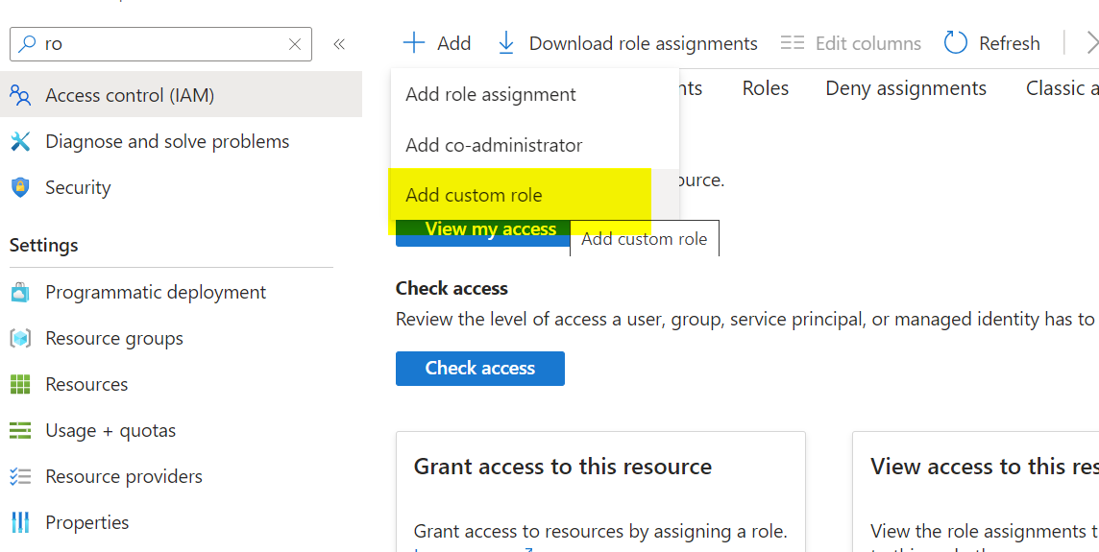The width and height of the screenshot is (1099, 552).
Task: Click the Resource groups cube icon
Action: 20,338
